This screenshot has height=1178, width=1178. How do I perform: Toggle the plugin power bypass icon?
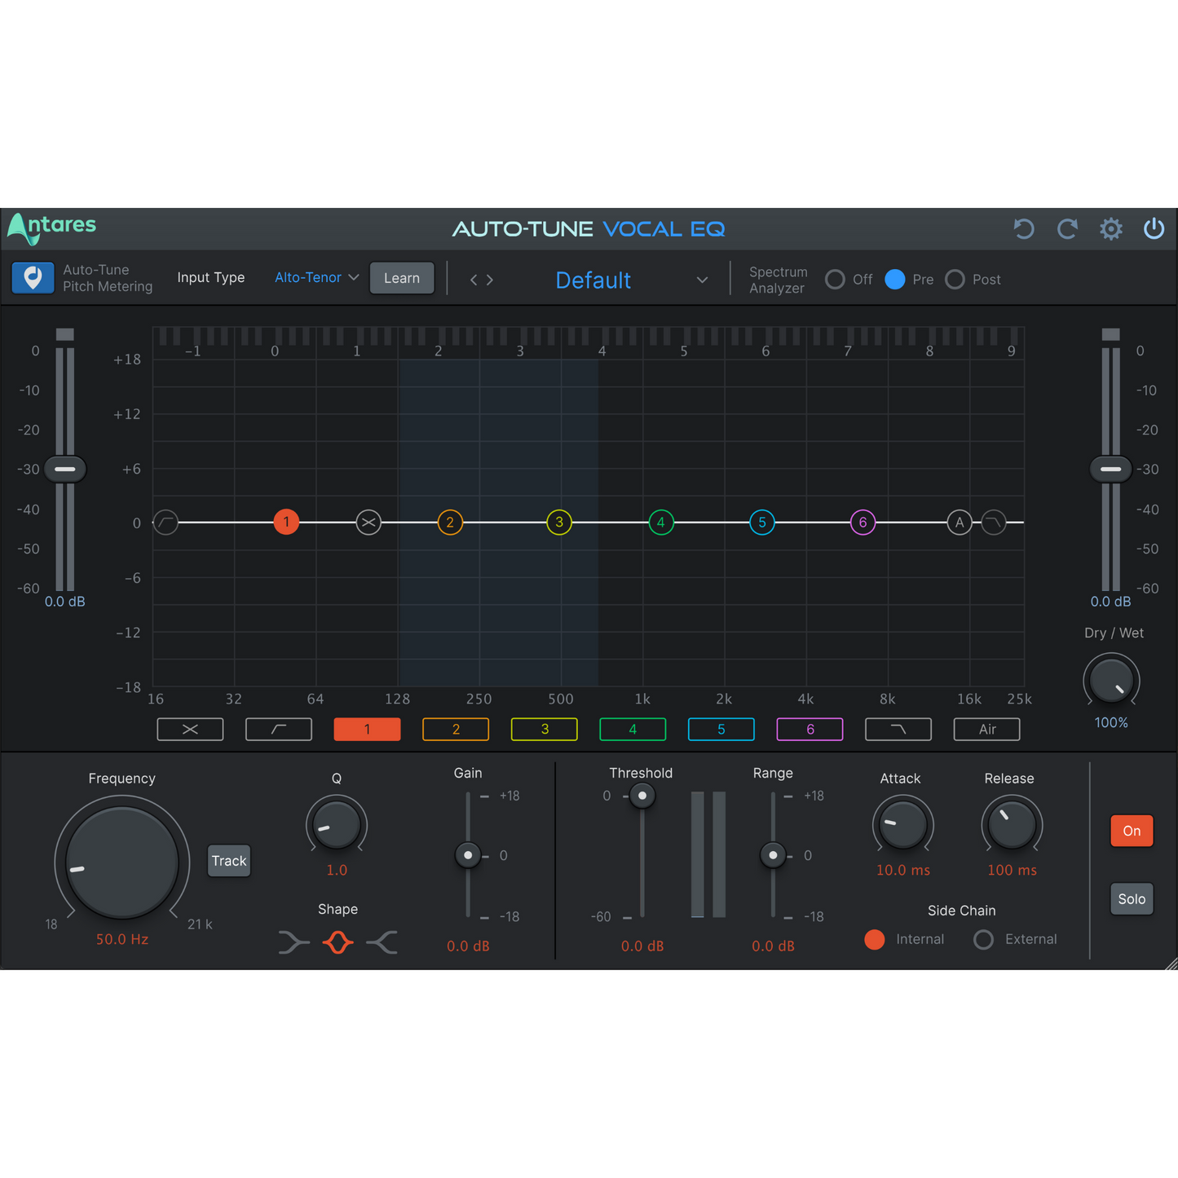(1154, 229)
